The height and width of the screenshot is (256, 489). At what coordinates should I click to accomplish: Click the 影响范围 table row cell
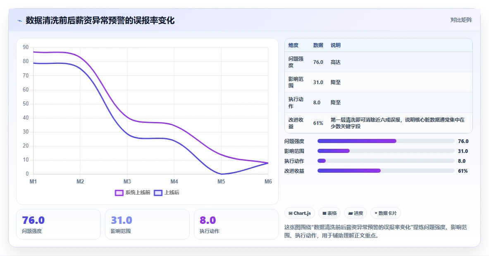point(296,82)
